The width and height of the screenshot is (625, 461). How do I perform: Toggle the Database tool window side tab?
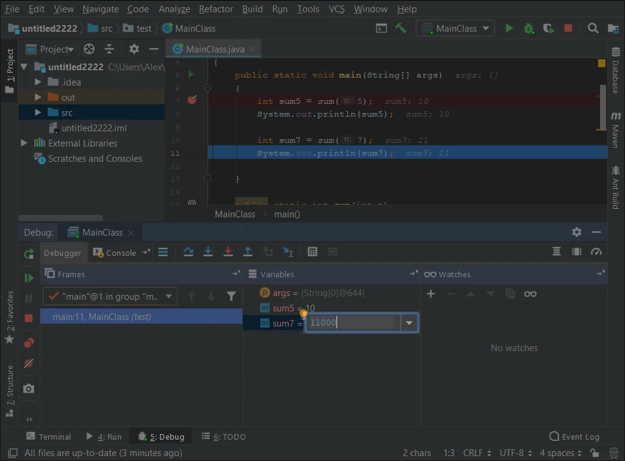[x=615, y=71]
